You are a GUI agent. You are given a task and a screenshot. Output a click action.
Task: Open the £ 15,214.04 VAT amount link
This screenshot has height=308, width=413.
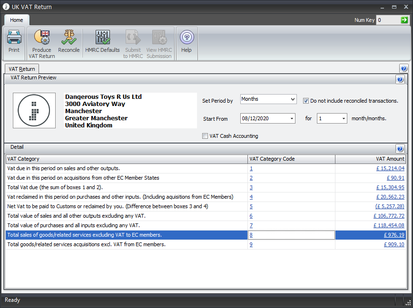[x=390, y=168]
